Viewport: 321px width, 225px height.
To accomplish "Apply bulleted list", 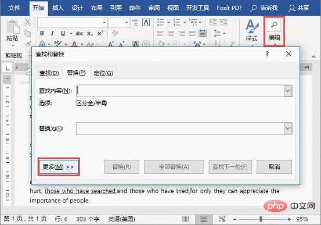I will pyautogui.click(x=161, y=22).
